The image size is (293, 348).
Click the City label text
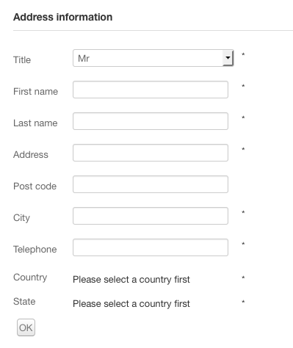click(x=21, y=218)
